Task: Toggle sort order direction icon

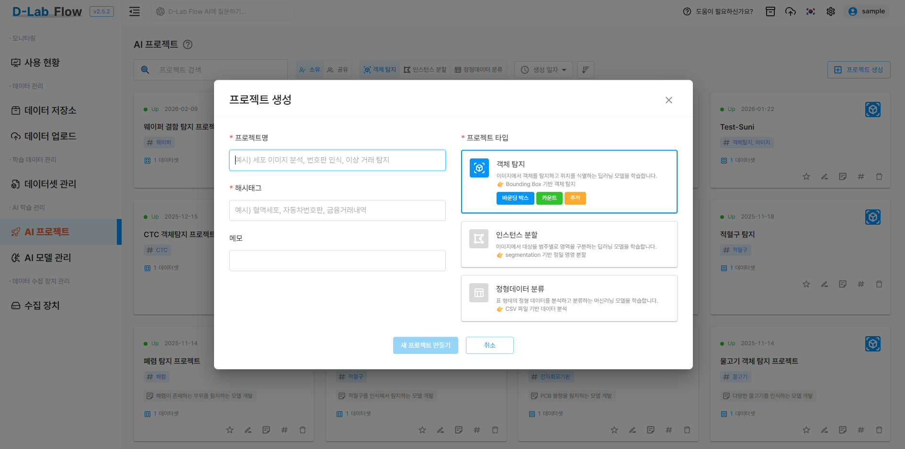Action: [x=586, y=70]
